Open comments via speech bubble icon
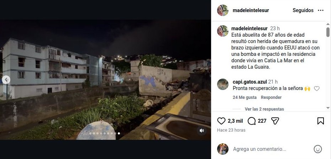The image size is (331, 159). point(251,121)
